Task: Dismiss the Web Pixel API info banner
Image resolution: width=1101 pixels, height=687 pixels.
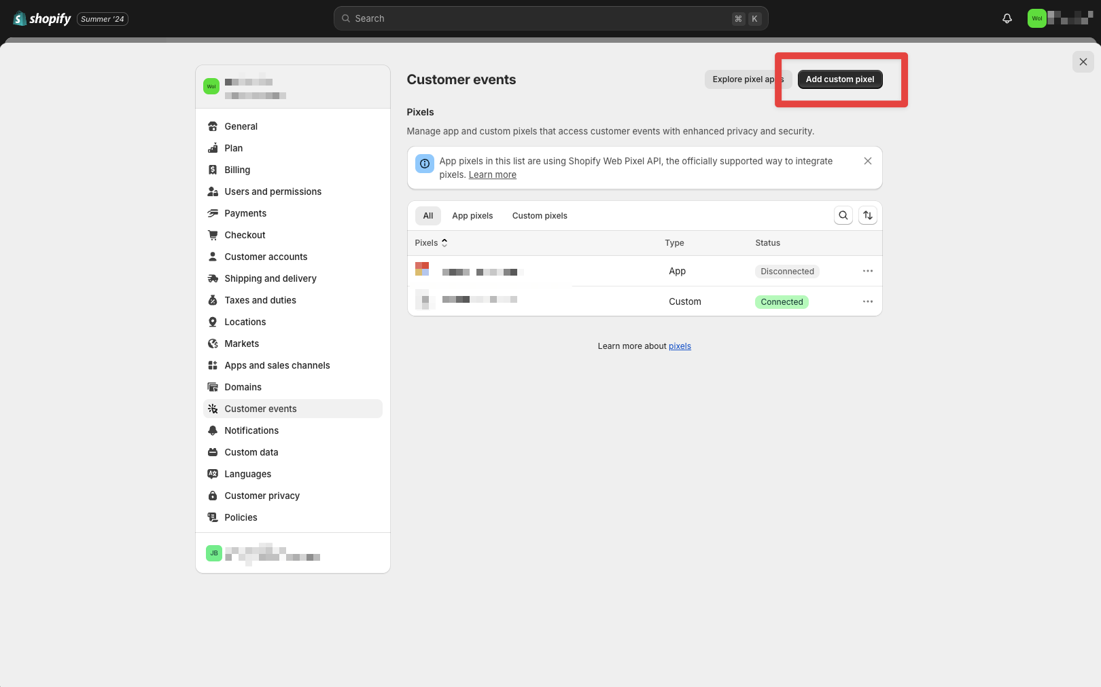Action: [x=868, y=161]
